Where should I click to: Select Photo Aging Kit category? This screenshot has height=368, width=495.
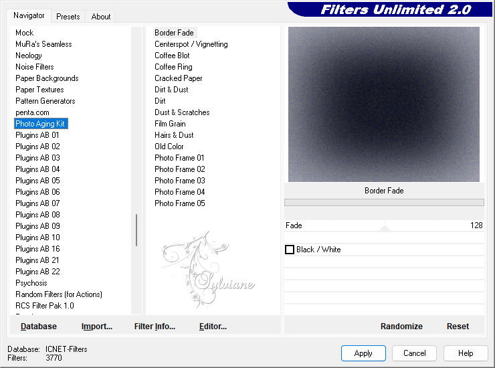41,124
